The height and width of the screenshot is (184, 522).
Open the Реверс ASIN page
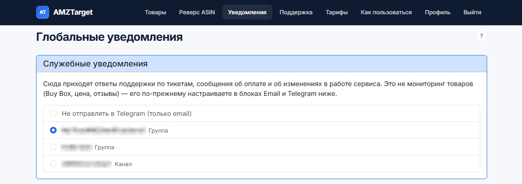197,12
